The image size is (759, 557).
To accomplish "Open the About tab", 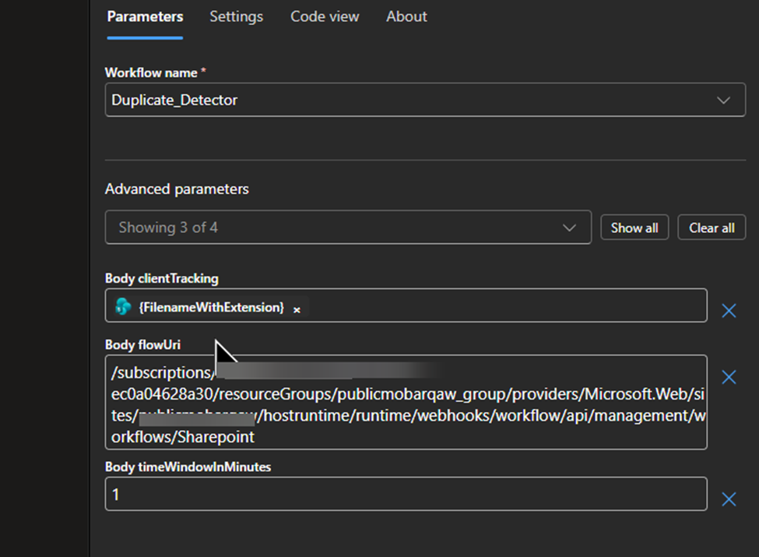I will click(406, 16).
